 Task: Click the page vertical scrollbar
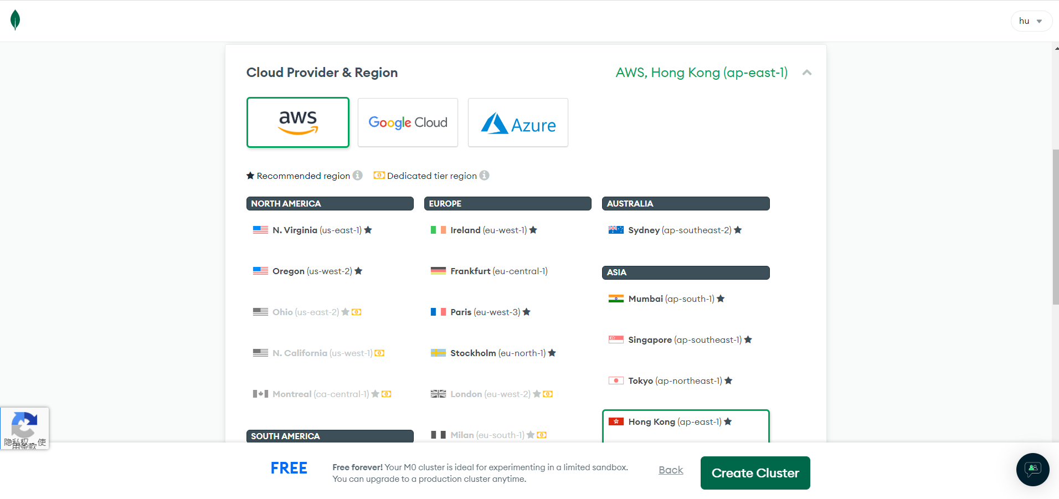[x=1055, y=227]
